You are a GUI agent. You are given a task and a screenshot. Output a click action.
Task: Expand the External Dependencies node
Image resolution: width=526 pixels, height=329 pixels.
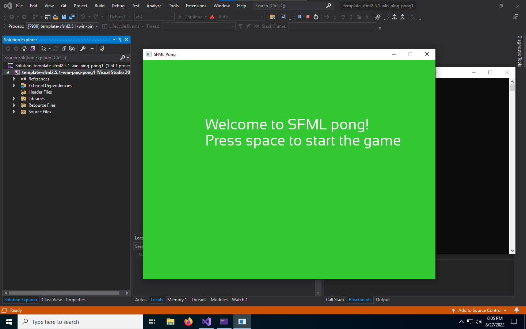point(14,86)
